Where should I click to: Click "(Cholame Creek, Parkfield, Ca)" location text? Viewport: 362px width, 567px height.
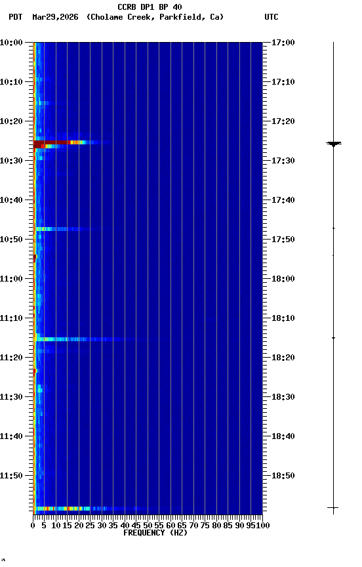tap(155, 17)
